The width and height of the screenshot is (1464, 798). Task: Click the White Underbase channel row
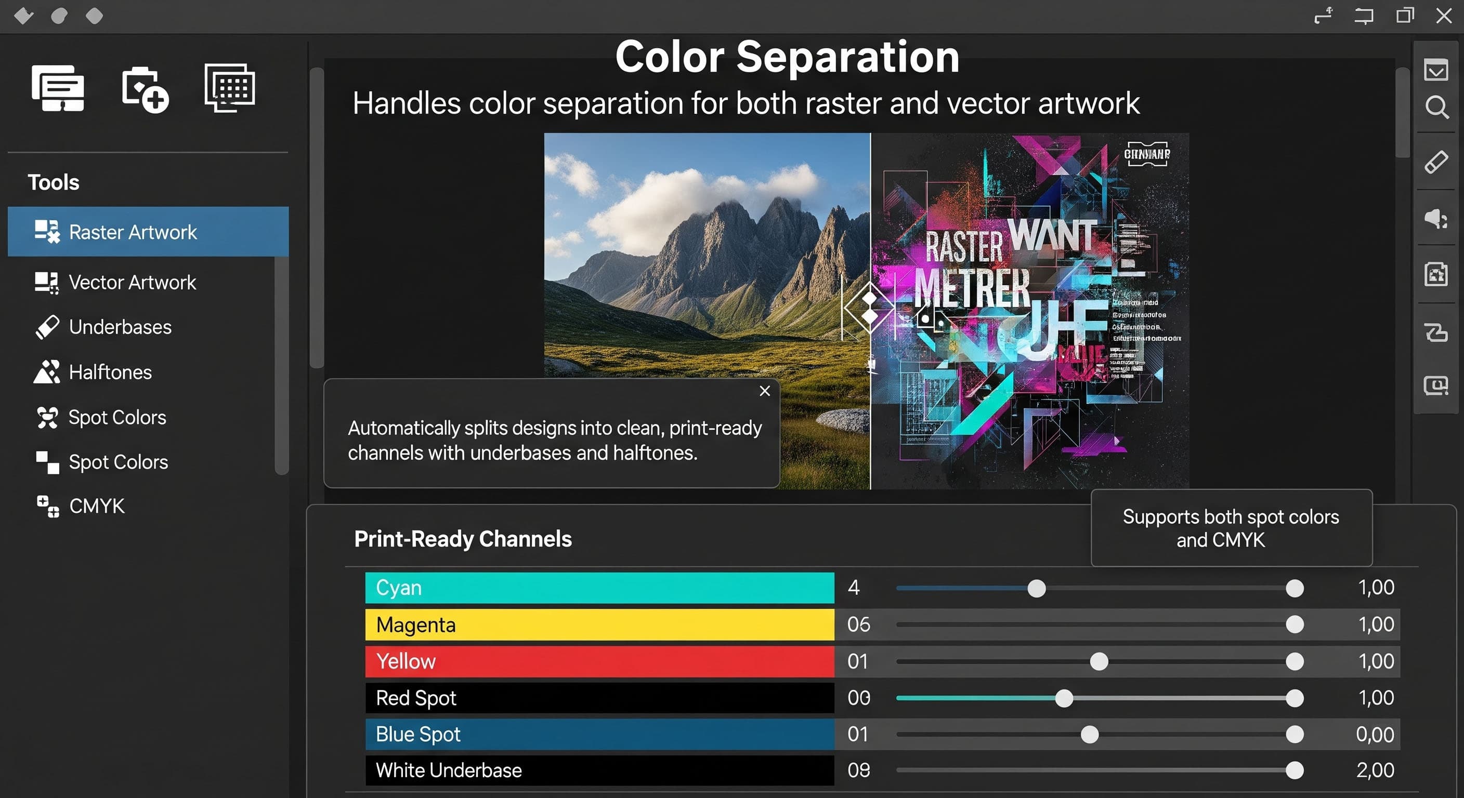(599, 771)
